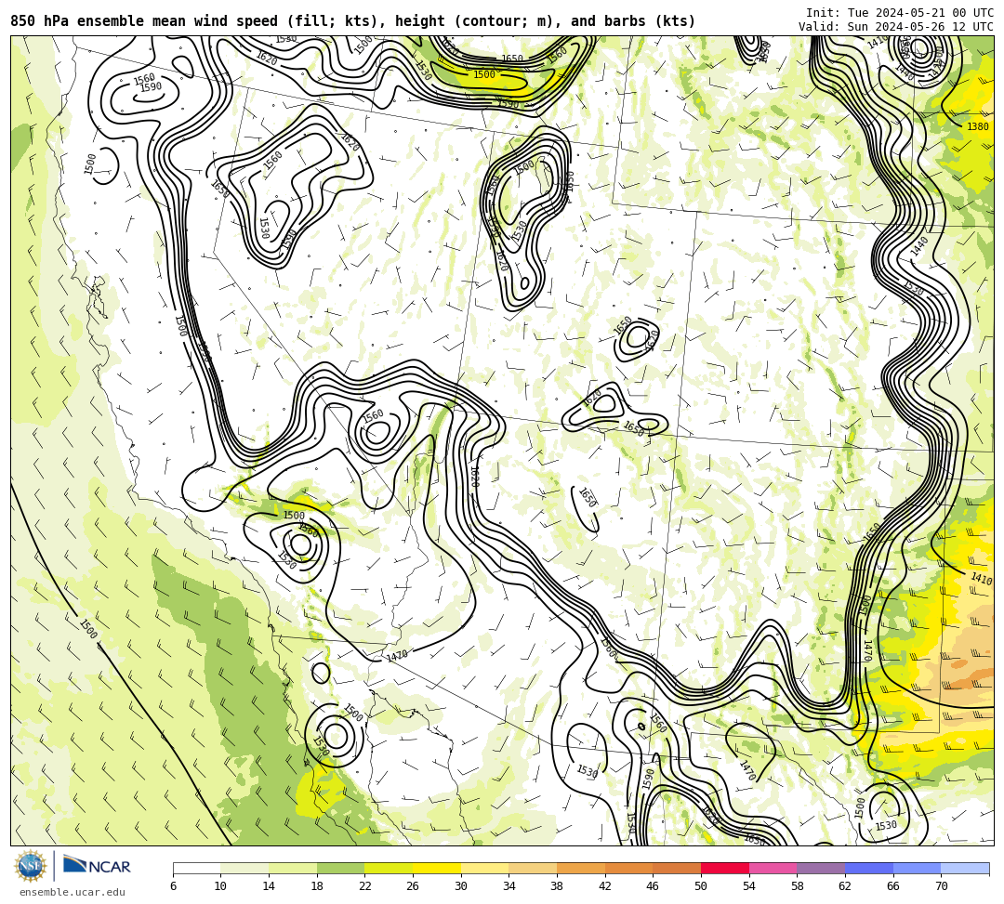Viewport: 1004px width, 904px height.
Task: Choose the white 6–10 kts color swatch
Action: click(196, 868)
